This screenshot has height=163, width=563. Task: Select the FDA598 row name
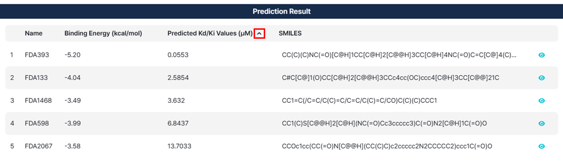[x=37, y=123]
